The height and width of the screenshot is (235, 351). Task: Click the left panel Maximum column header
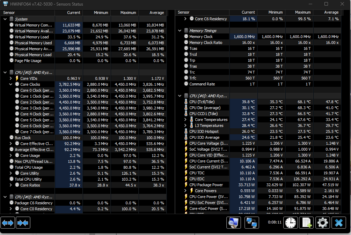[x=125, y=13]
